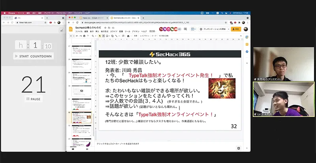The width and height of the screenshot is (316, 163).
Task: Switch to the happy you Google Slides tab
Action: pyautogui.click(x=93, y=18)
